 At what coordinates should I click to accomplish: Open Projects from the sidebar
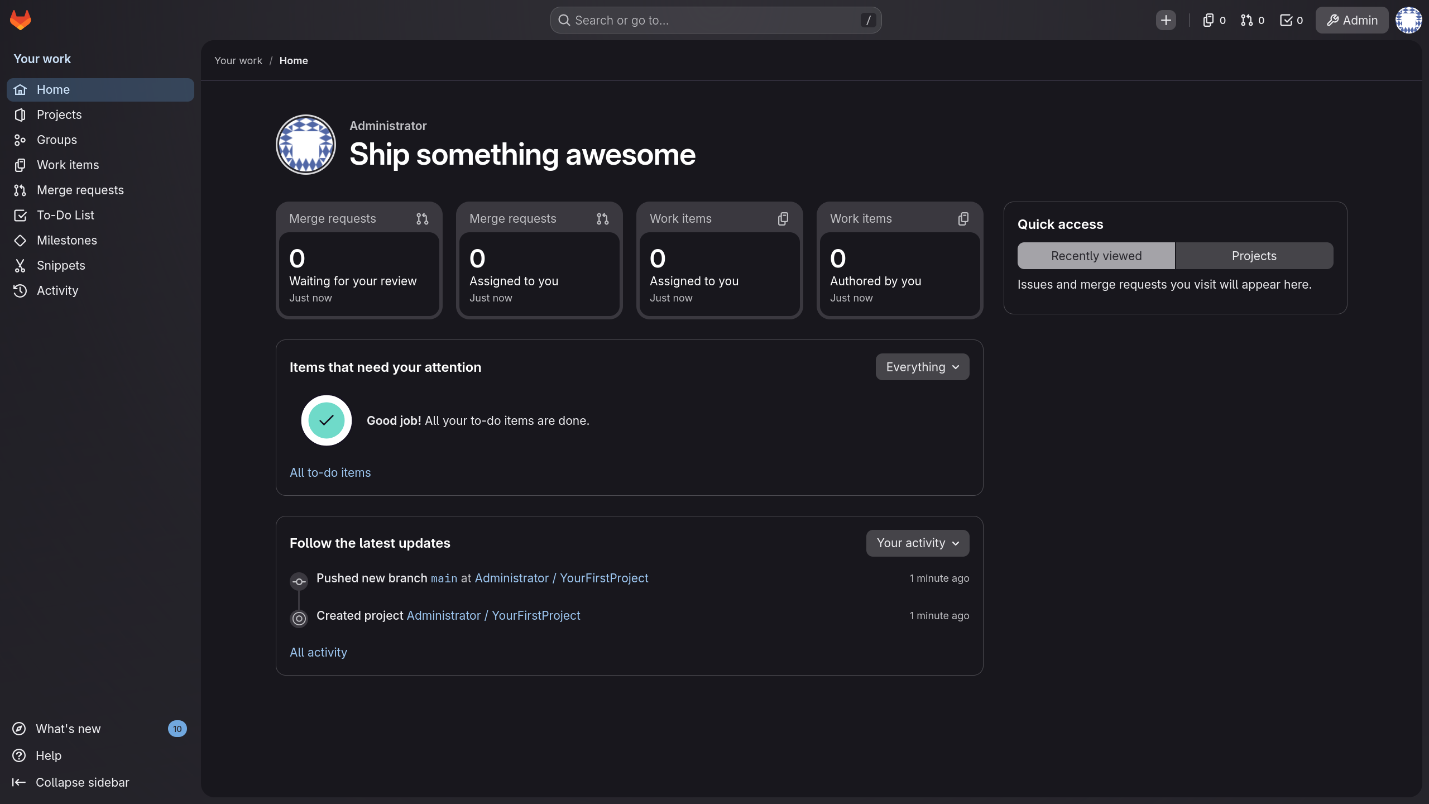click(100, 115)
